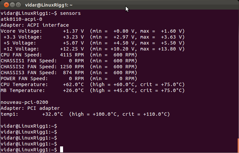239x153 pixels.
Task: Click the high = +45.0°C threshold
Action: point(114,90)
